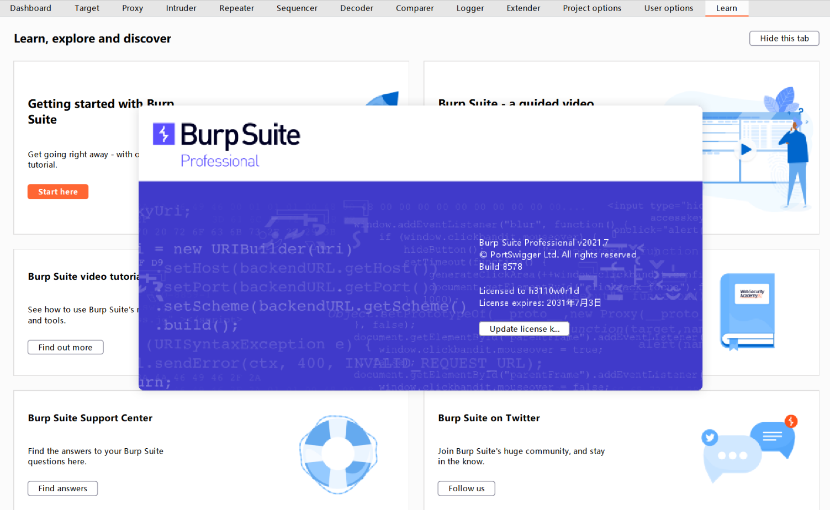Open the Proxy tab
The image size is (830, 510).
pyautogui.click(x=133, y=8)
